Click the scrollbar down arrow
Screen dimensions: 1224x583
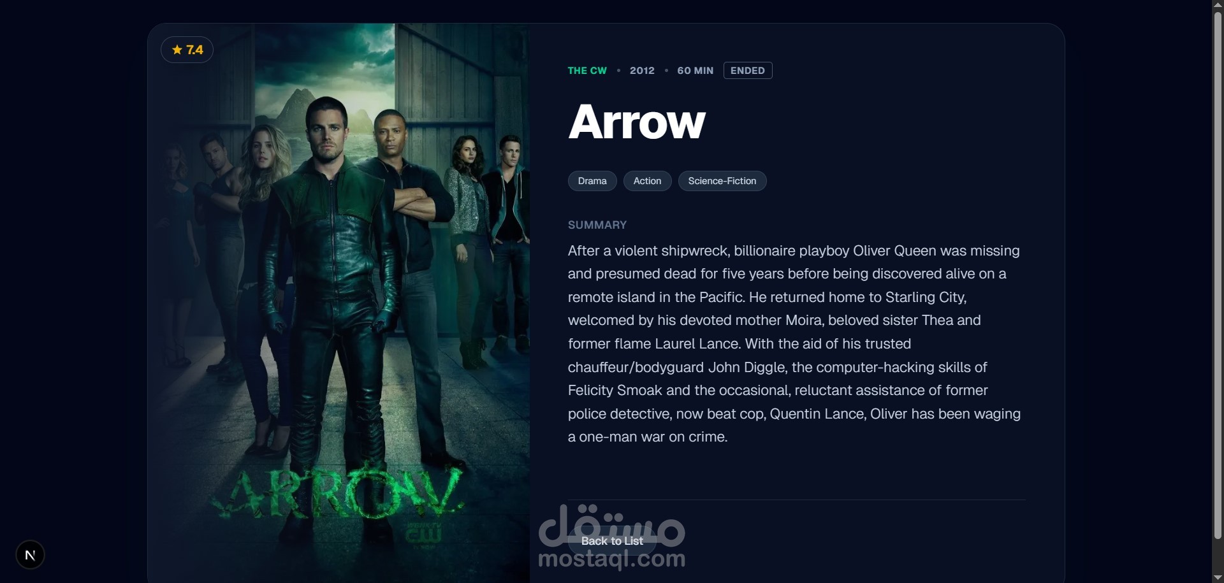[x=1218, y=577]
